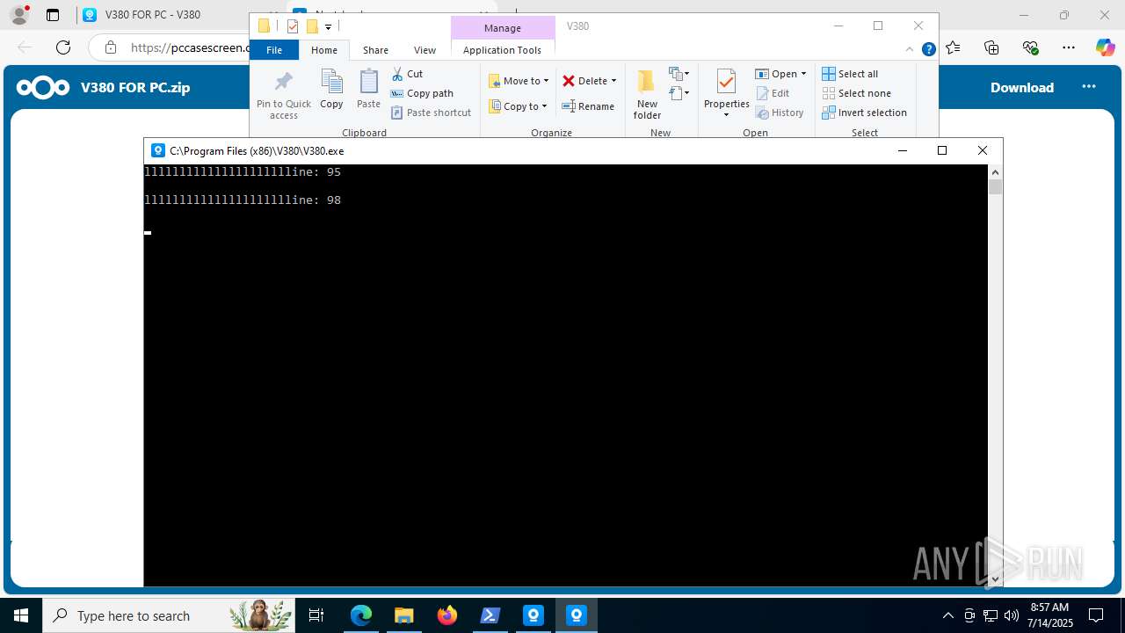Expand the Properties dropdown arrow
1125x633 pixels.
(x=726, y=115)
